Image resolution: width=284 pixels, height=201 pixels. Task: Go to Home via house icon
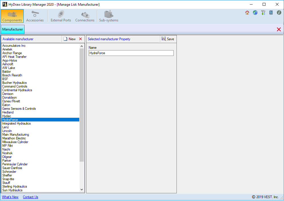coord(247,13)
